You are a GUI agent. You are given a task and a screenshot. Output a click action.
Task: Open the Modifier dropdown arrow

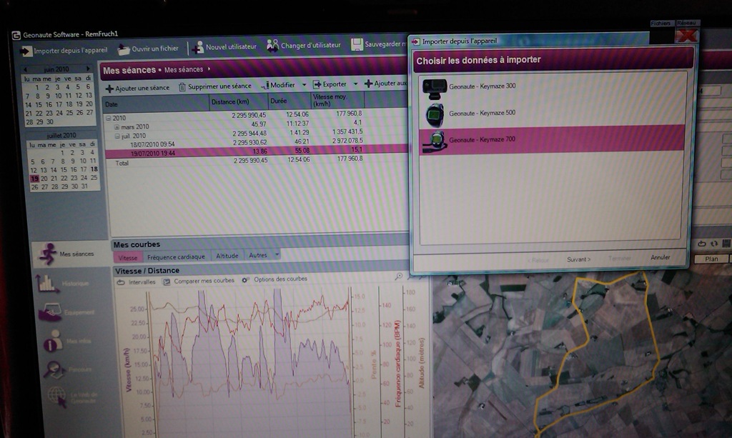(x=304, y=85)
